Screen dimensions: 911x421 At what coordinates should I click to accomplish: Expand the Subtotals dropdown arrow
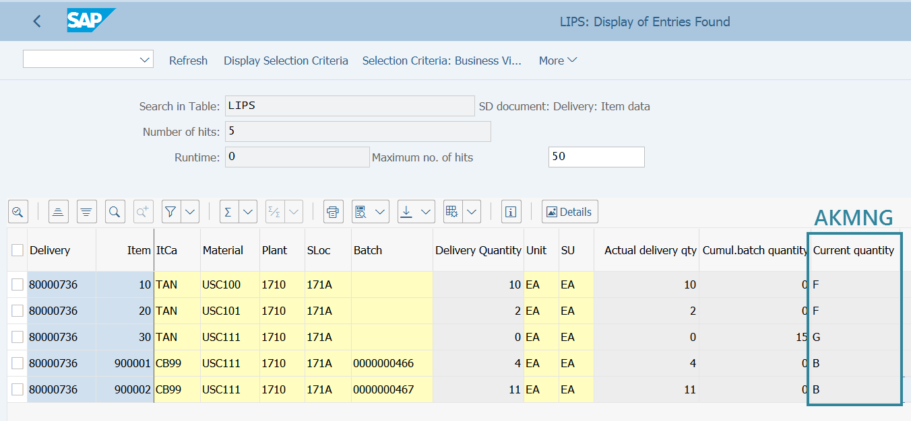click(x=294, y=212)
